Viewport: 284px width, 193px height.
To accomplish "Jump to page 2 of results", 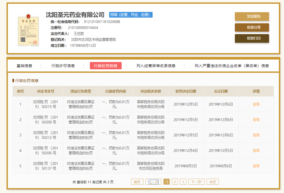I will [x=175, y=182].
